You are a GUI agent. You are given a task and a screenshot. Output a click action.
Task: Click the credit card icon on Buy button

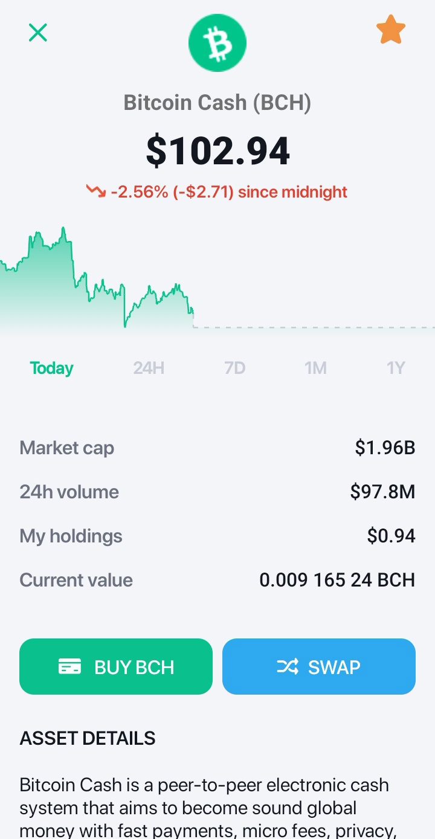(x=69, y=667)
